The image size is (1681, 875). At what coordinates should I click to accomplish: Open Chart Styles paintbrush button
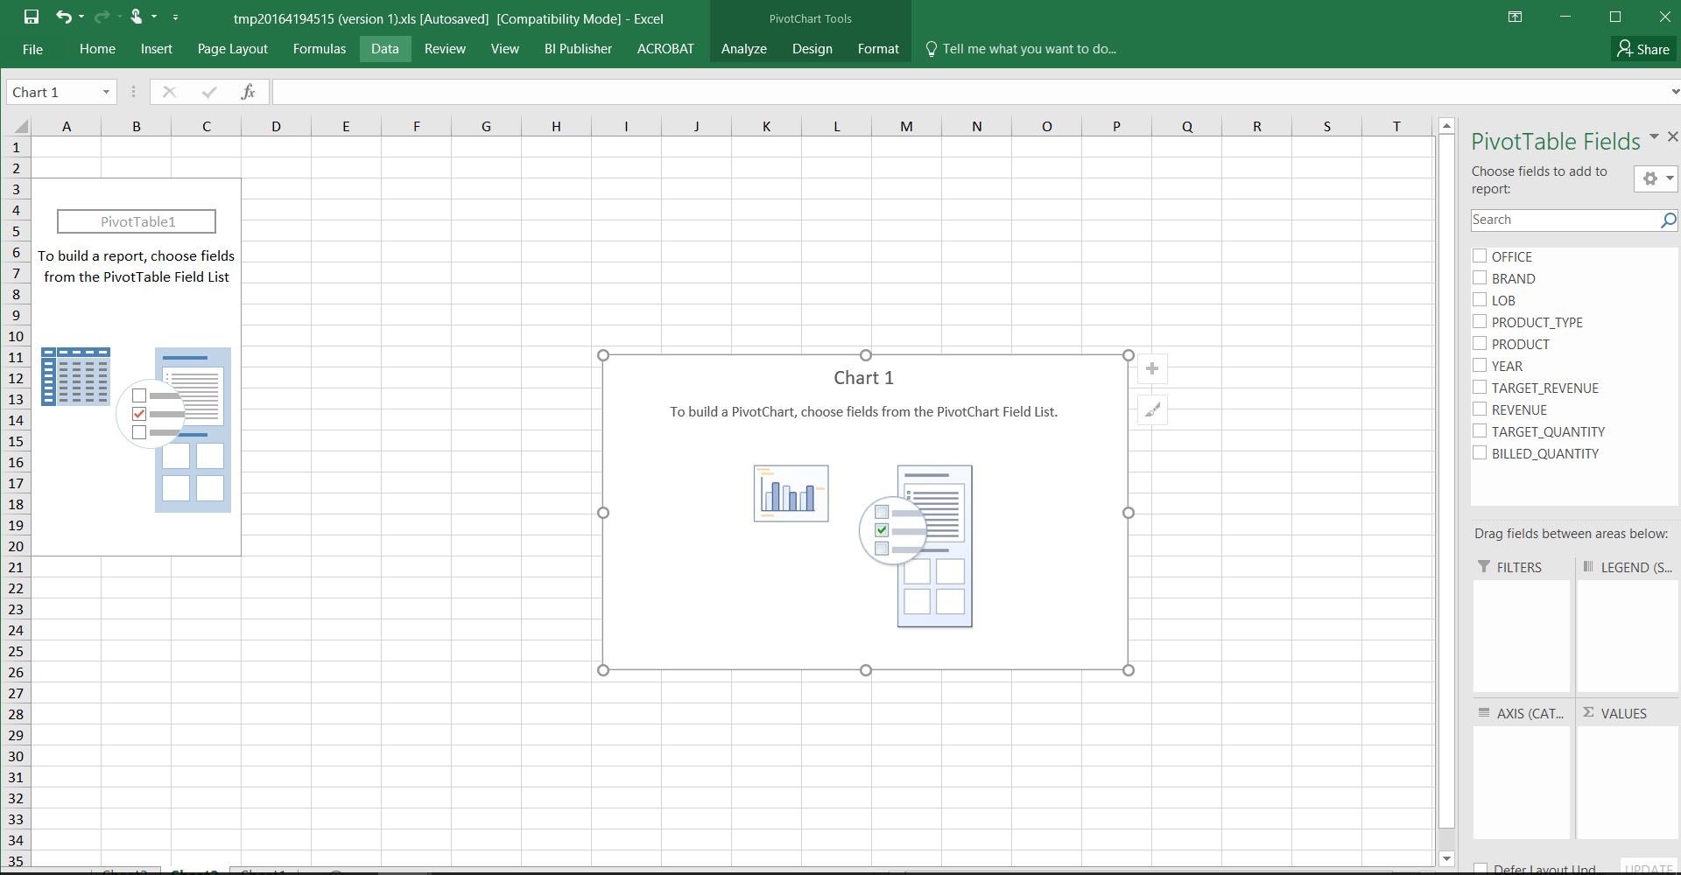coord(1152,409)
